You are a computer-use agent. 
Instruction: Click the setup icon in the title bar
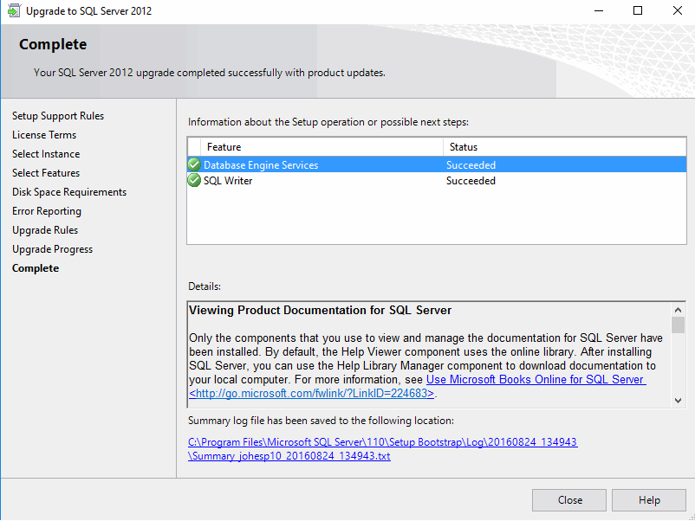coord(12,11)
